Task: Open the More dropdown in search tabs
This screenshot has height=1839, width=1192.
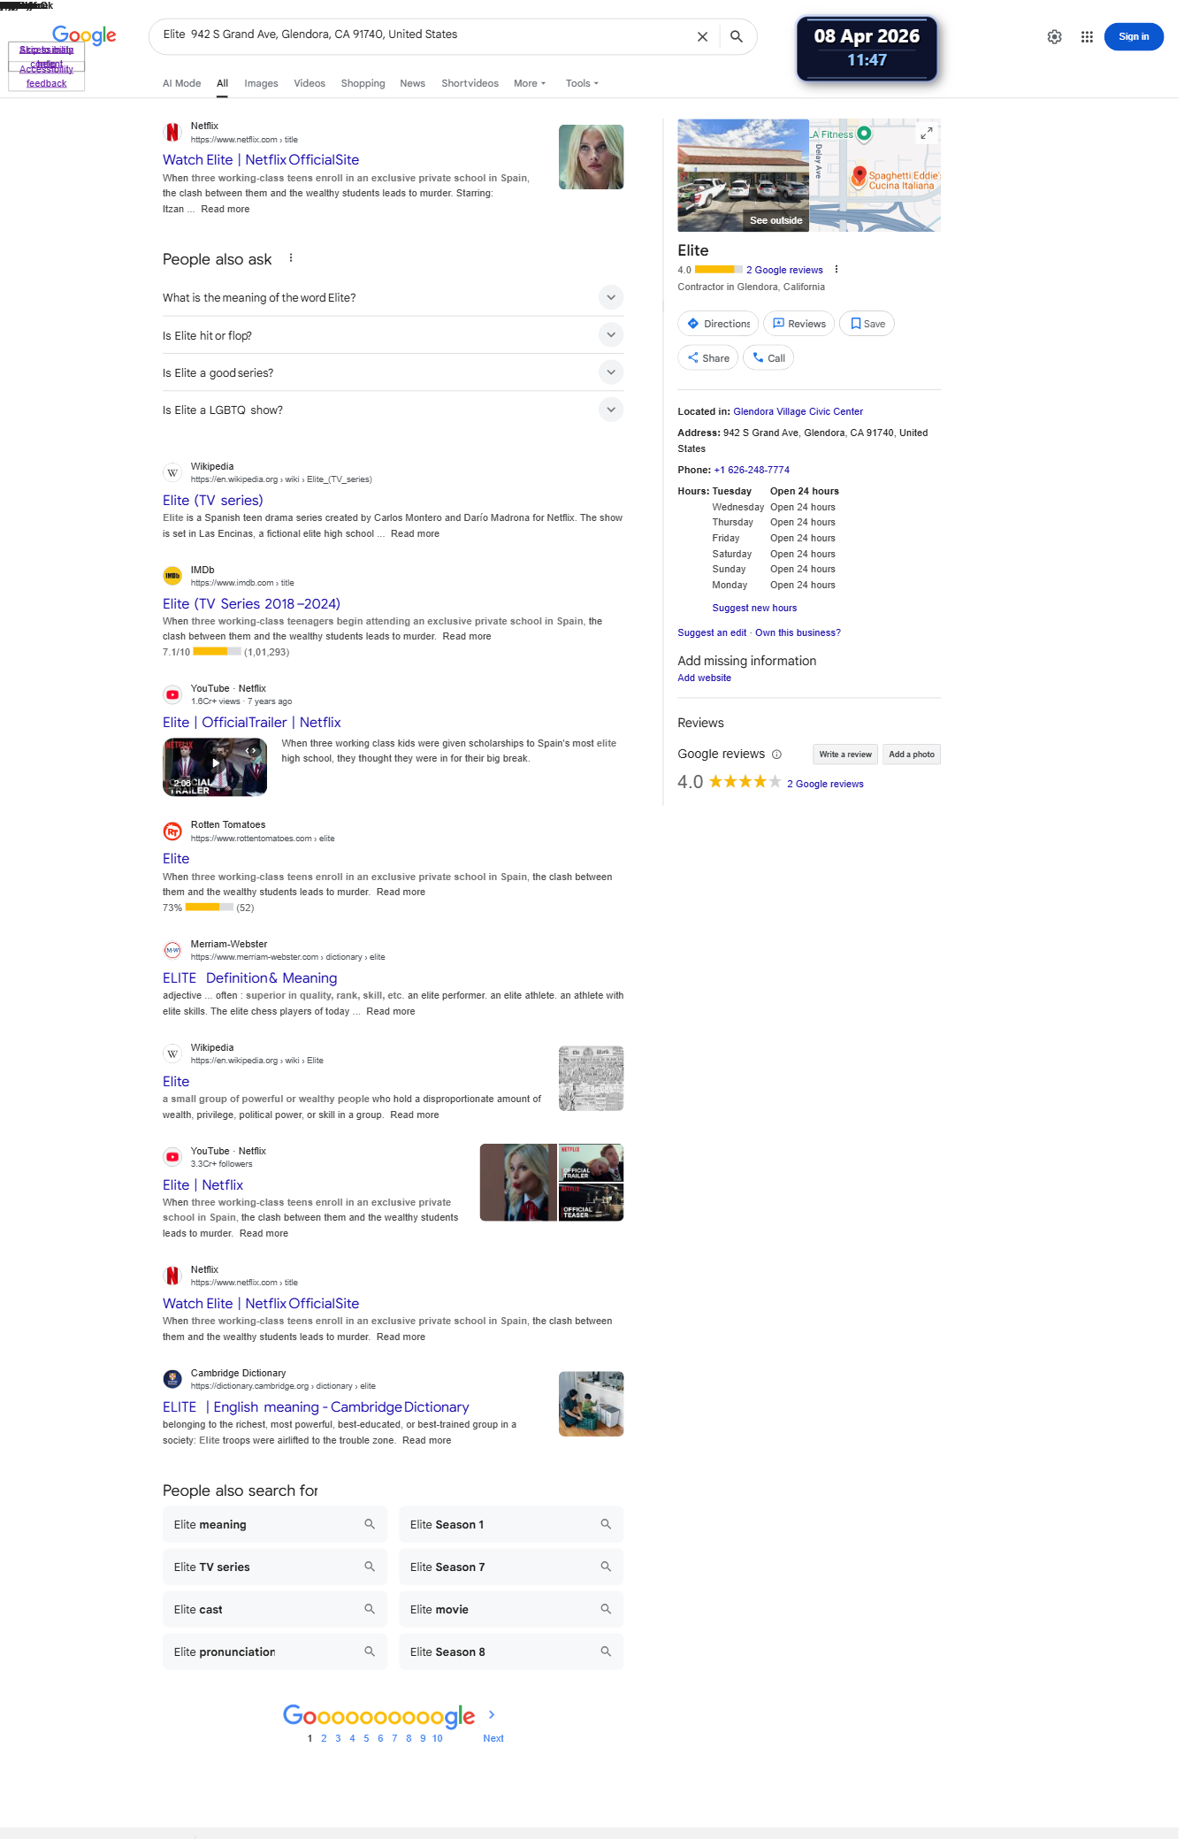Action: click(x=530, y=83)
